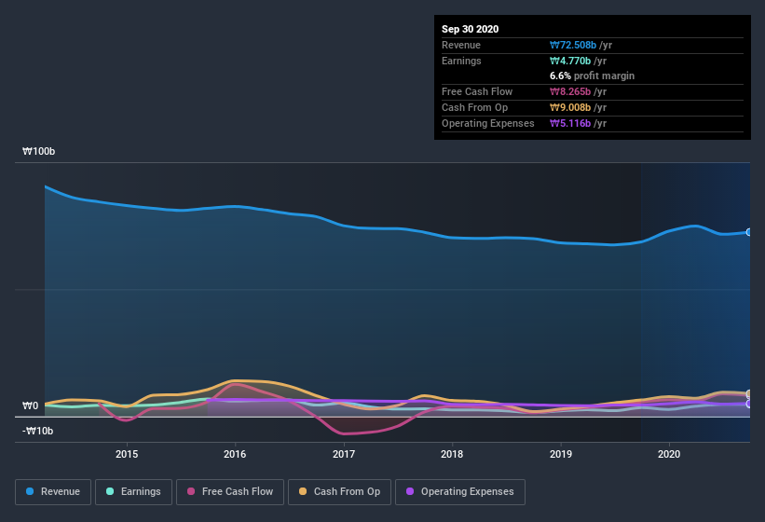This screenshot has width=765, height=522.
Task: Toggle the Cash From Op legend button
Action: click(x=339, y=492)
